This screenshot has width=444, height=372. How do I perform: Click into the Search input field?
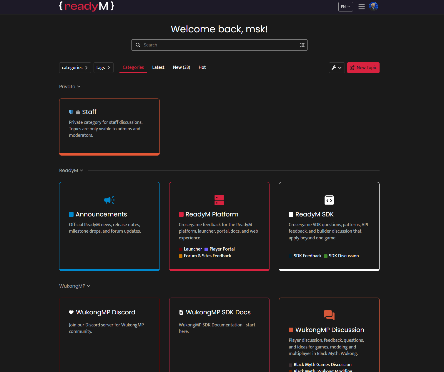click(219, 45)
